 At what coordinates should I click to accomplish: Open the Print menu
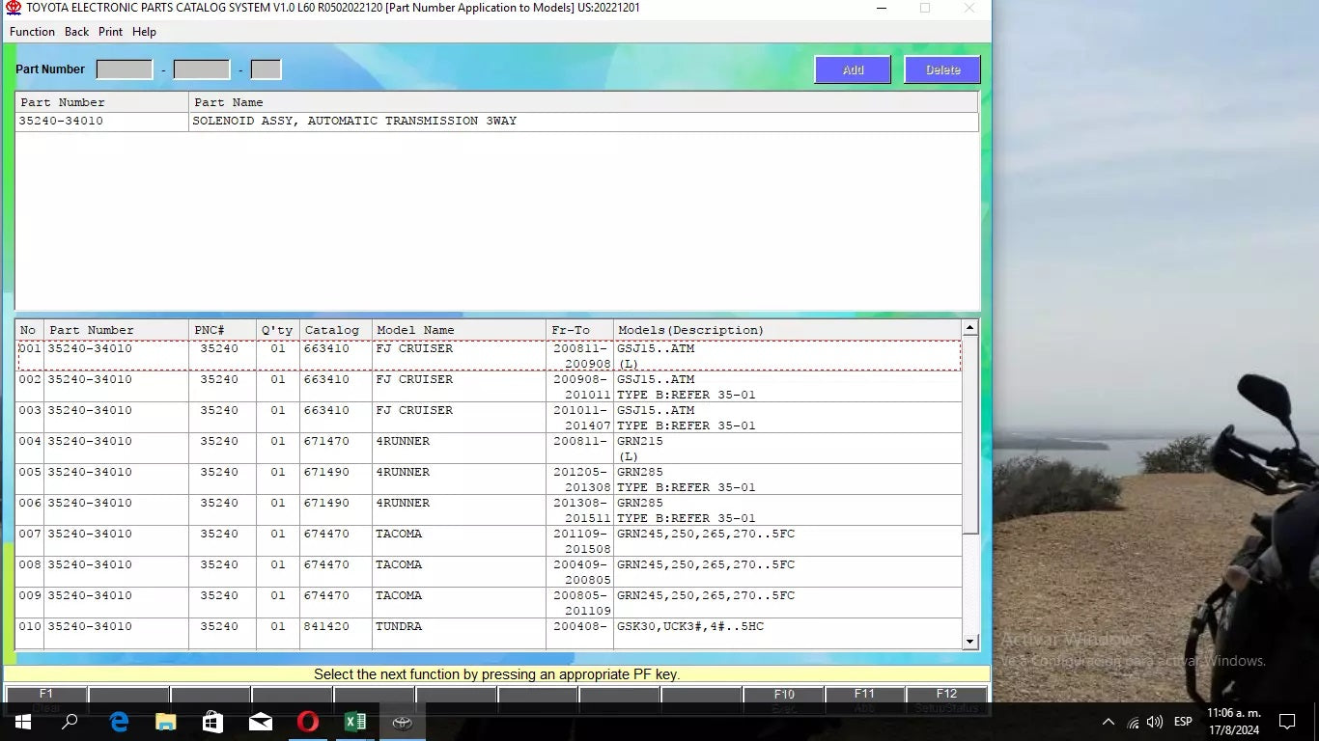tap(110, 32)
